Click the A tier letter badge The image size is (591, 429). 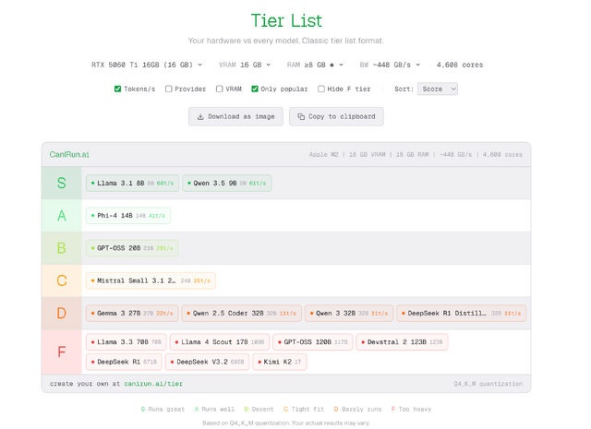coord(61,216)
